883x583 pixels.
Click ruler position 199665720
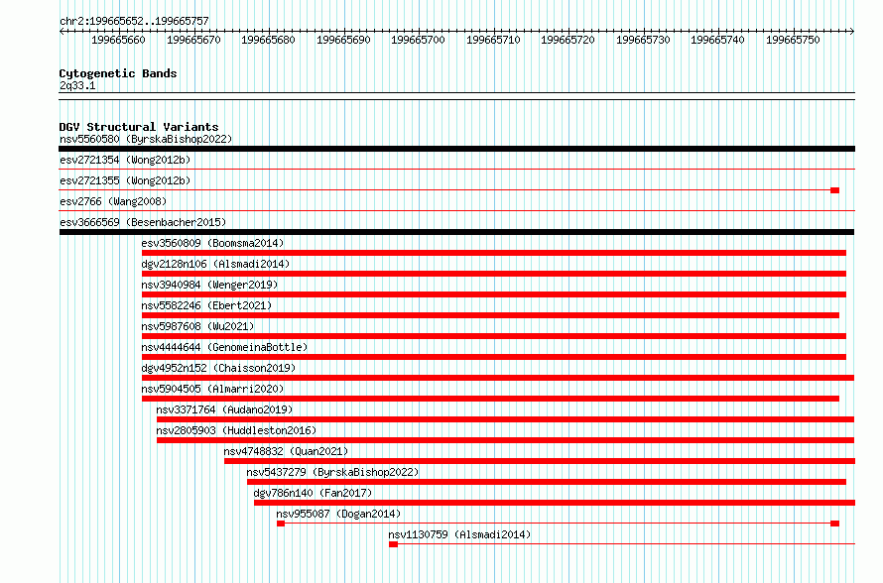coord(568,40)
